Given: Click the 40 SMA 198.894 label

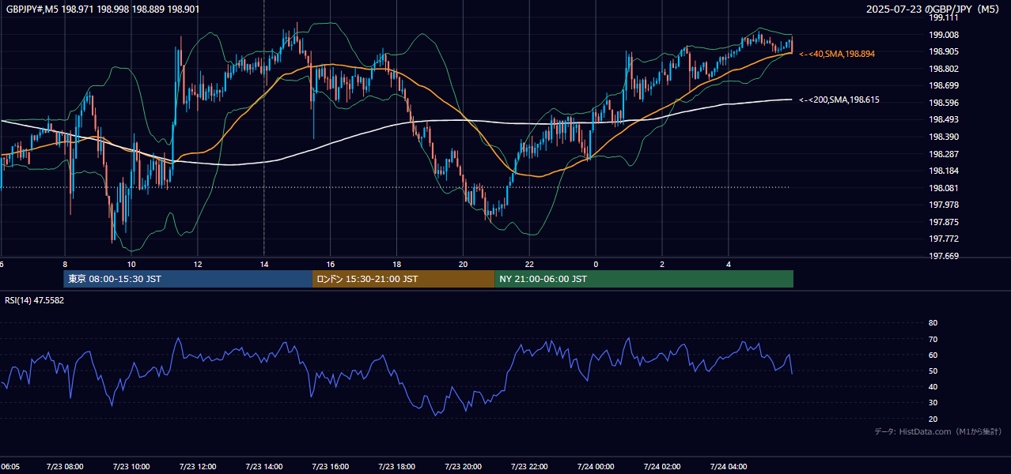Looking at the screenshot, I should (837, 54).
